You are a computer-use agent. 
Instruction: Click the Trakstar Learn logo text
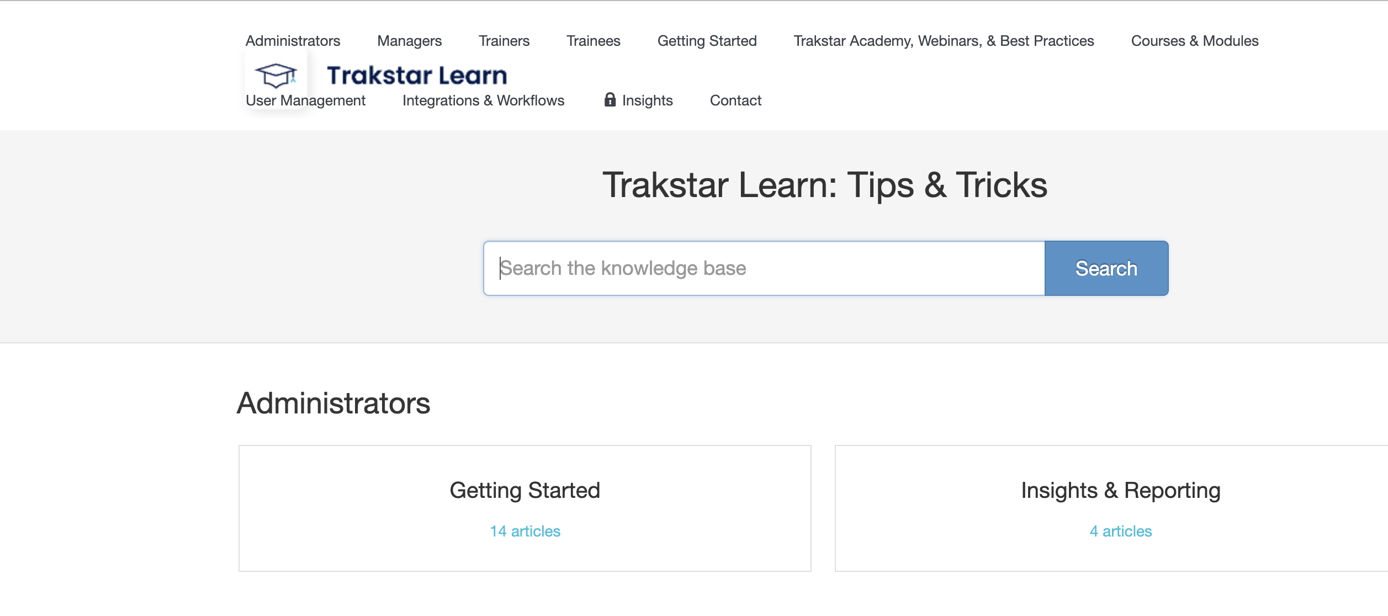[x=417, y=76]
